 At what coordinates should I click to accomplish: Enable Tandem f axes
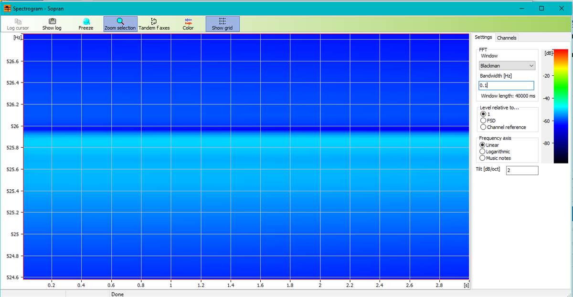tap(154, 24)
